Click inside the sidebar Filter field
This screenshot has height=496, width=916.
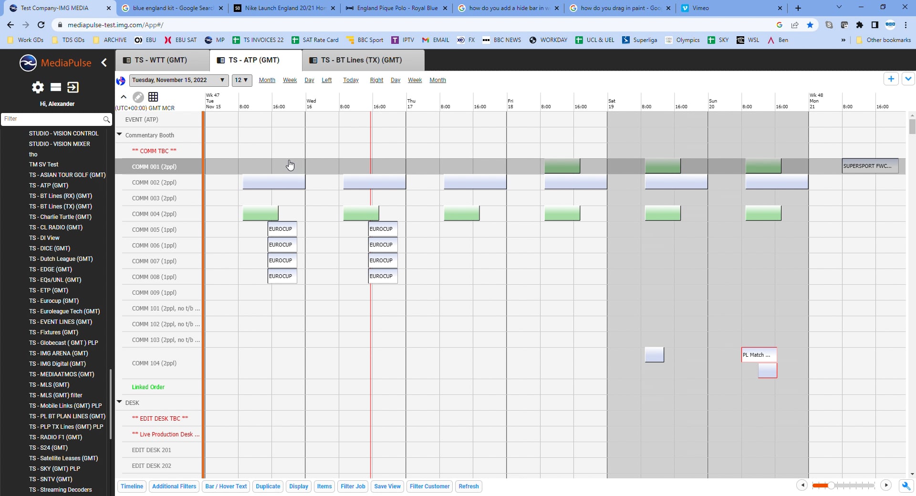tap(52, 119)
